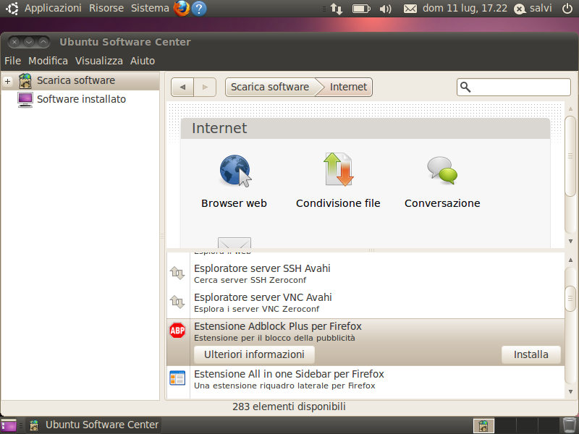Click Ubuntu Software Center taskbar button
The image size is (579, 434).
pyautogui.click(x=94, y=425)
